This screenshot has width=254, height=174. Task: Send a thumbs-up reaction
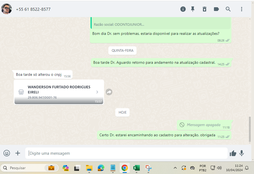(233, 153)
